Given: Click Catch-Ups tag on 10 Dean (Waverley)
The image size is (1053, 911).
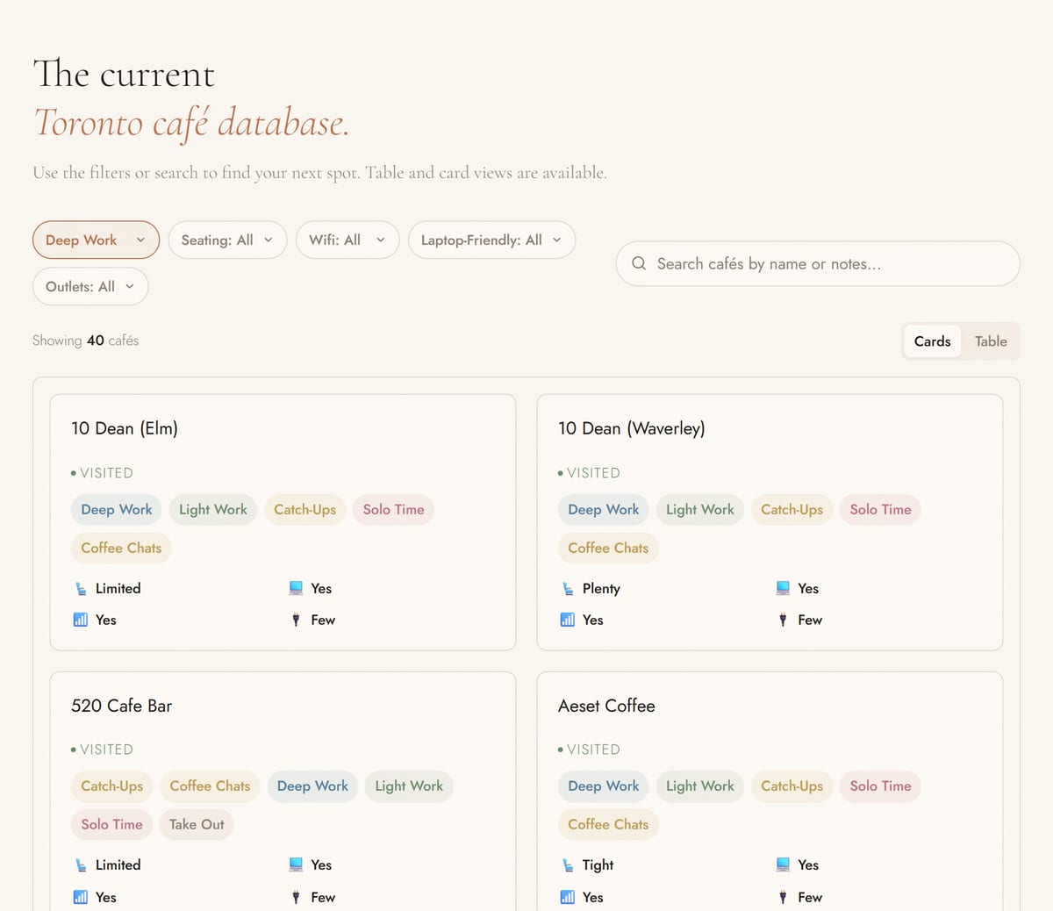Looking at the screenshot, I should coord(792,509).
